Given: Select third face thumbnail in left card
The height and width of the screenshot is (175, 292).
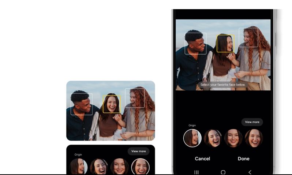Looking at the screenshot, I should (x=120, y=167).
